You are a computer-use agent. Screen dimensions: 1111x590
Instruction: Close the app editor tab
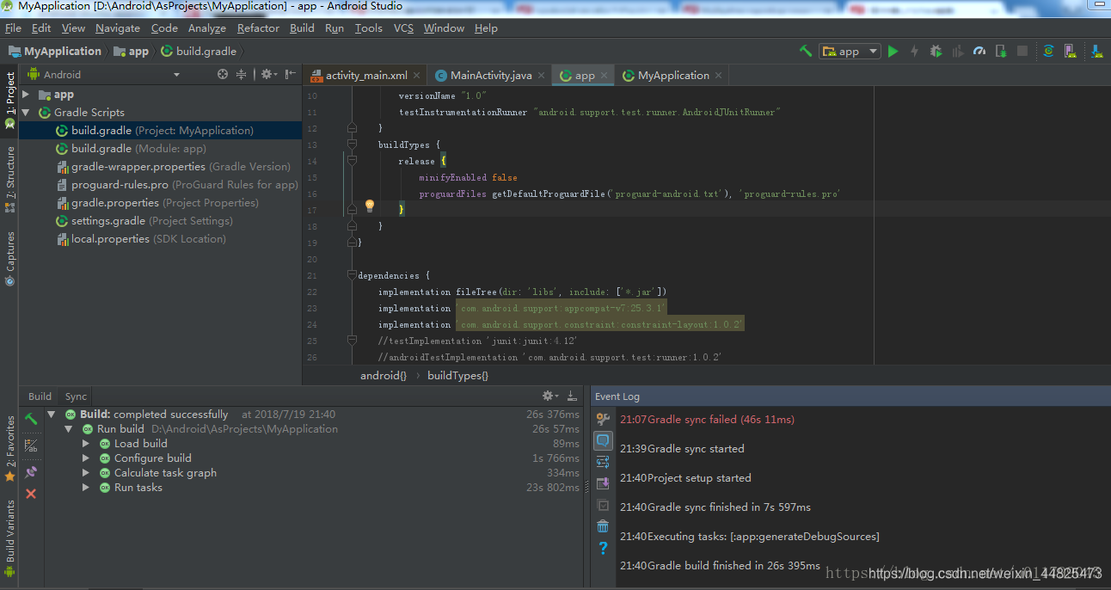[x=604, y=76]
